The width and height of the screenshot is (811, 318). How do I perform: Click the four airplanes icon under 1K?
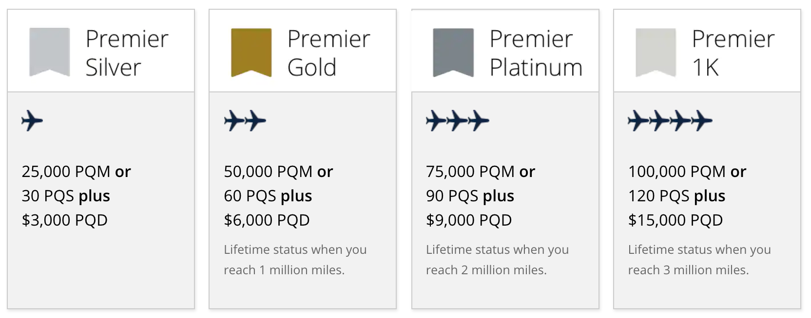click(670, 121)
